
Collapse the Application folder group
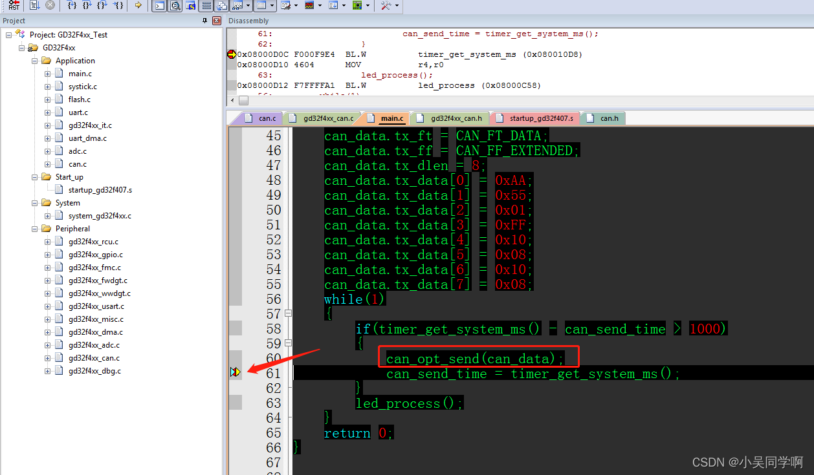35,61
